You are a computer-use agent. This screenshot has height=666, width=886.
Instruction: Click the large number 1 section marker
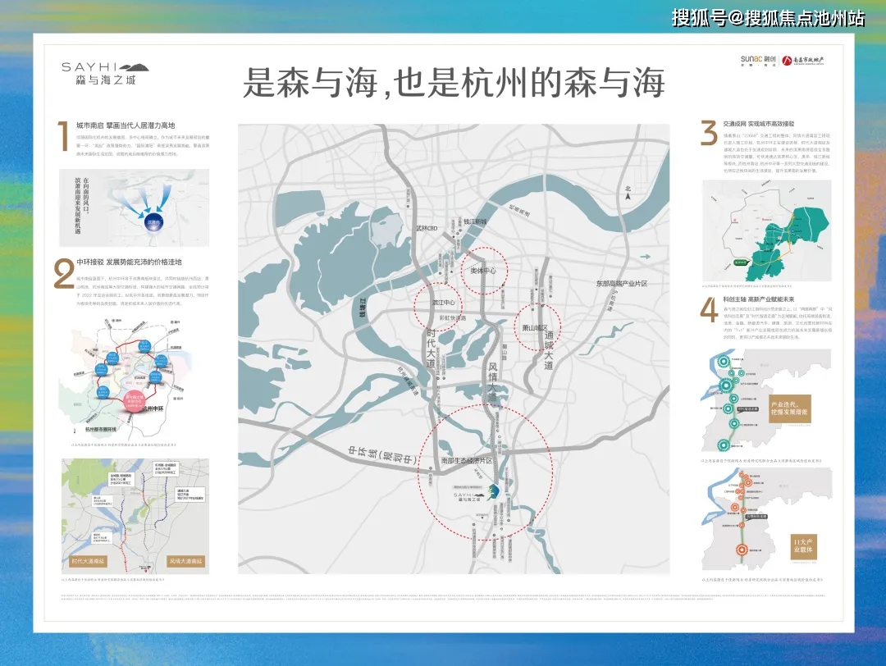(62, 137)
